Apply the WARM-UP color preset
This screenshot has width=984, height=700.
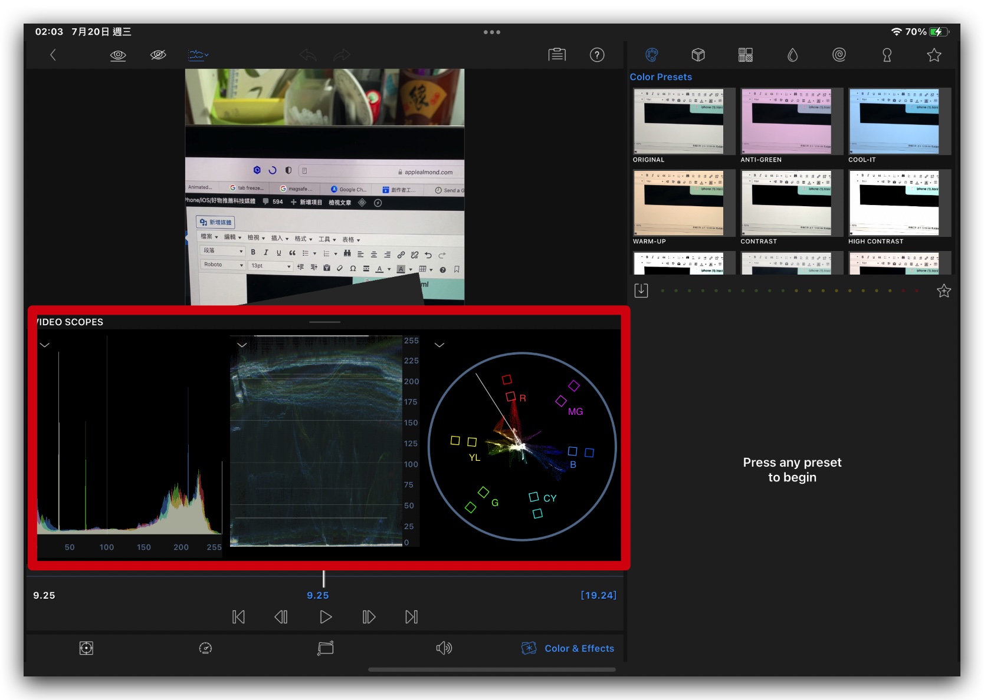[x=684, y=203]
